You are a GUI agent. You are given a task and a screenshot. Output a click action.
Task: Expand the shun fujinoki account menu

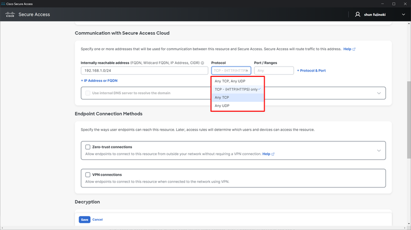click(403, 15)
